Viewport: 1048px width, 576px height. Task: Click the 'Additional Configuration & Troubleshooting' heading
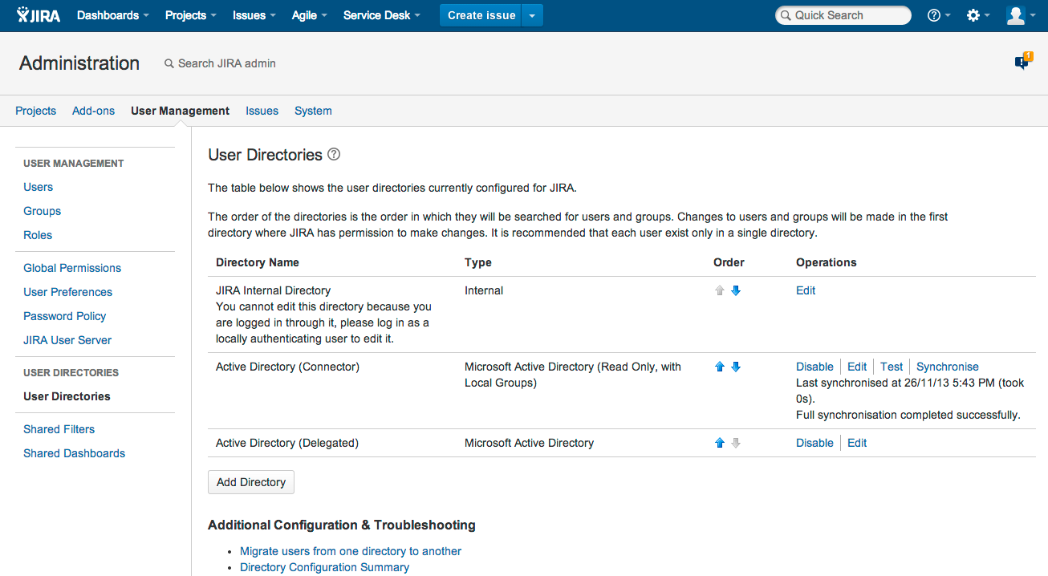point(342,525)
